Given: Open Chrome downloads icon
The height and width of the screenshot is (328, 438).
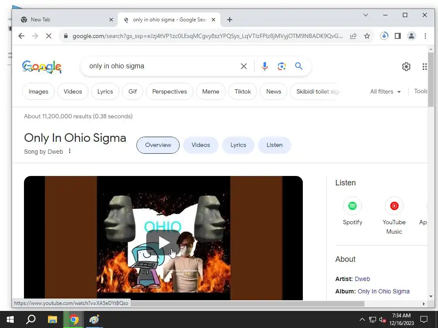Looking at the screenshot, I should pyautogui.click(x=384, y=36).
